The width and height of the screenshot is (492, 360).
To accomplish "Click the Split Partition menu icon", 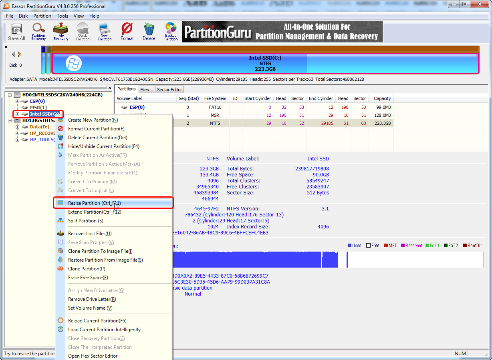I will (60, 221).
